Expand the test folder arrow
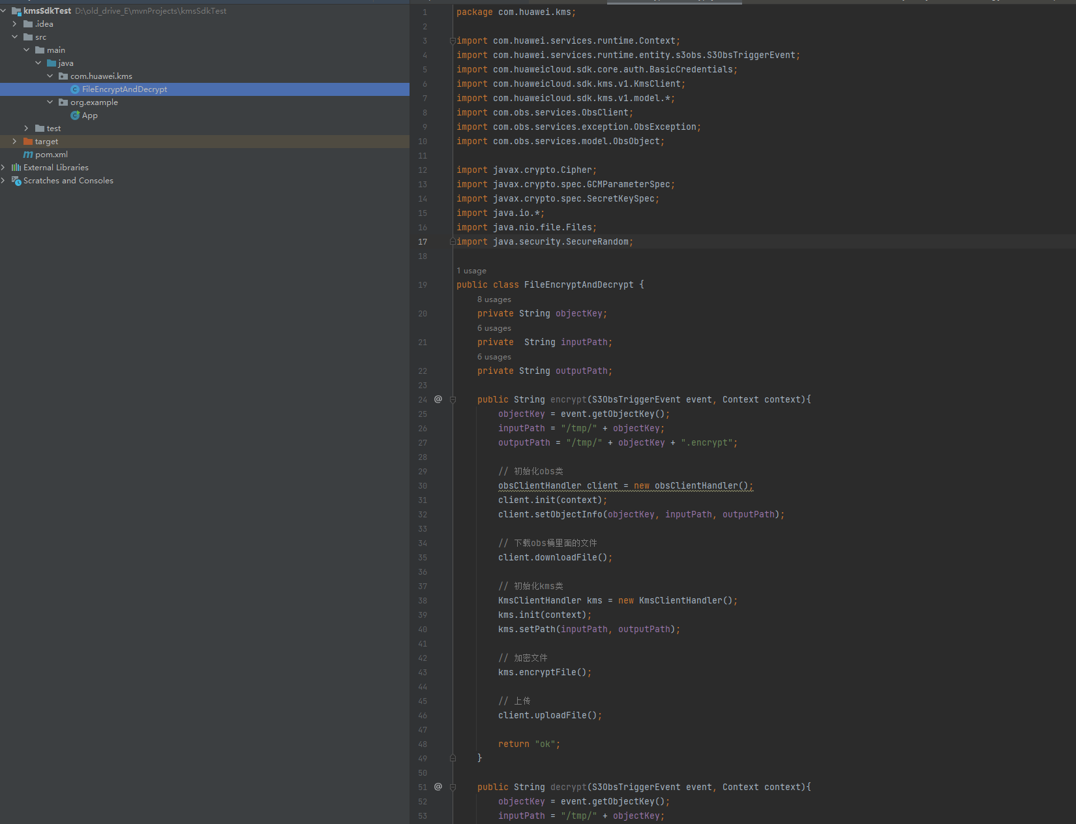The width and height of the screenshot is (1076, 824). (26, 129)
